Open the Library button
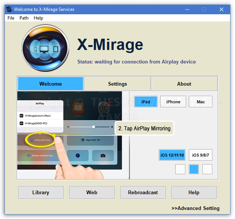Screen dimensions: 235x219 pos(41,192)
